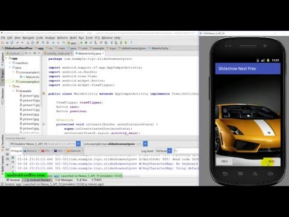Click the Open folder toolbar icon

pos(2,43)
